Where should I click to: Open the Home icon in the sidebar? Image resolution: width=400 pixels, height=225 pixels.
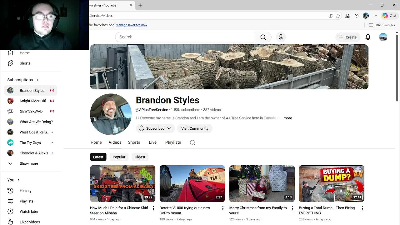[x=10, y=53]
